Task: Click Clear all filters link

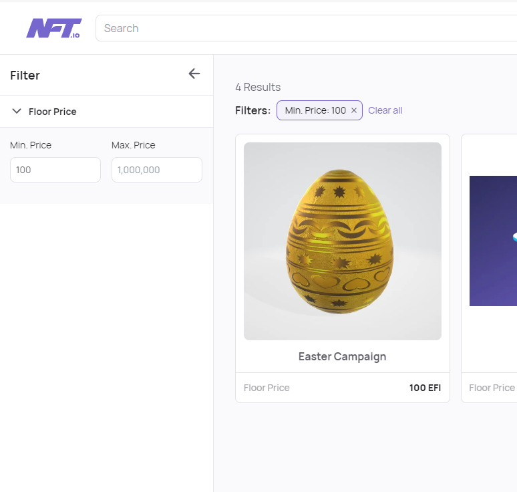Action: [385, 110]
